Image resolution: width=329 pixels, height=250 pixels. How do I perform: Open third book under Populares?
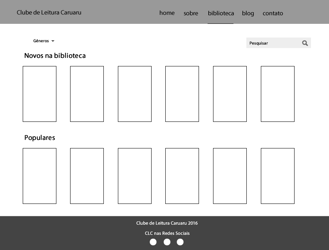click(x=134, y=176)
